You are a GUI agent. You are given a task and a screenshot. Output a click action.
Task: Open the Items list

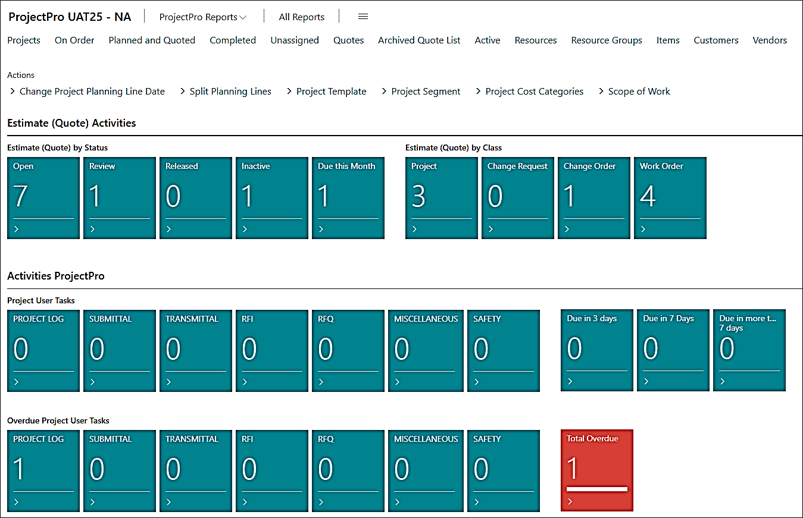pos(668,40)
